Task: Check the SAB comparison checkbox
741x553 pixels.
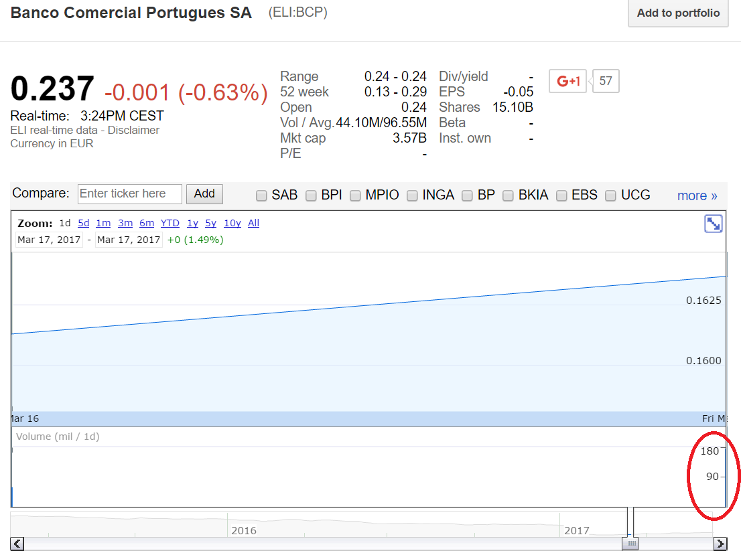Action: pyautogui.click(x=261, y=195)
